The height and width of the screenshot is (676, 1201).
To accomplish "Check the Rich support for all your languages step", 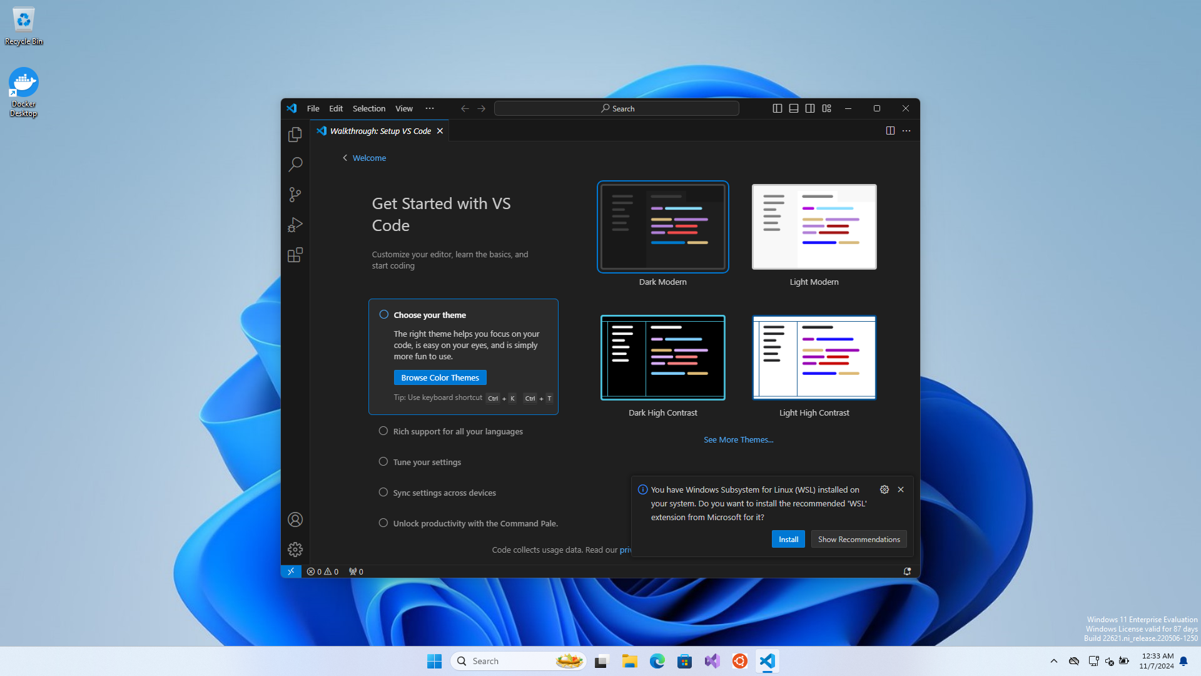I will point(383,431).
